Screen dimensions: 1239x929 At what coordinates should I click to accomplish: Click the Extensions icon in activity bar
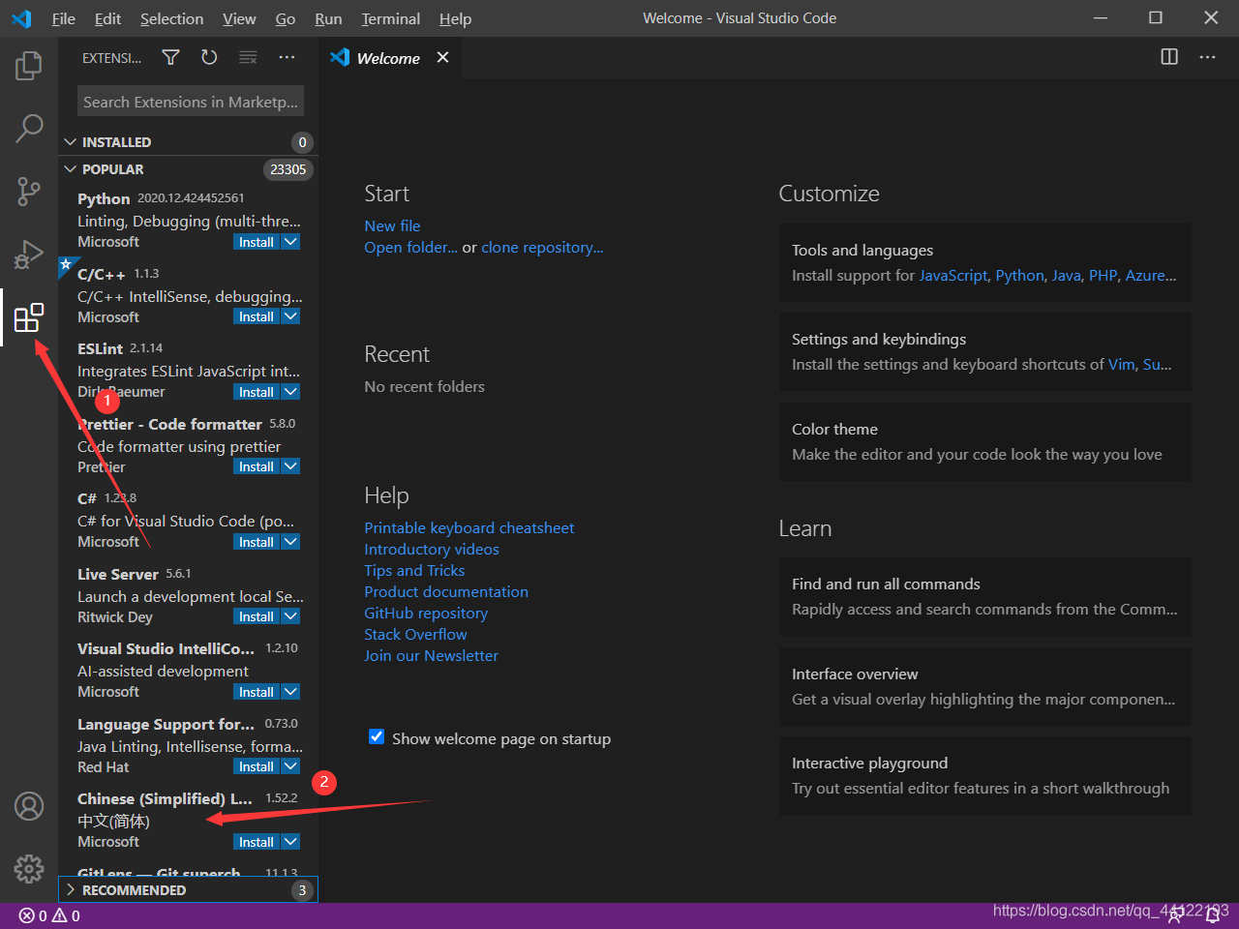(x=29, y=316)
